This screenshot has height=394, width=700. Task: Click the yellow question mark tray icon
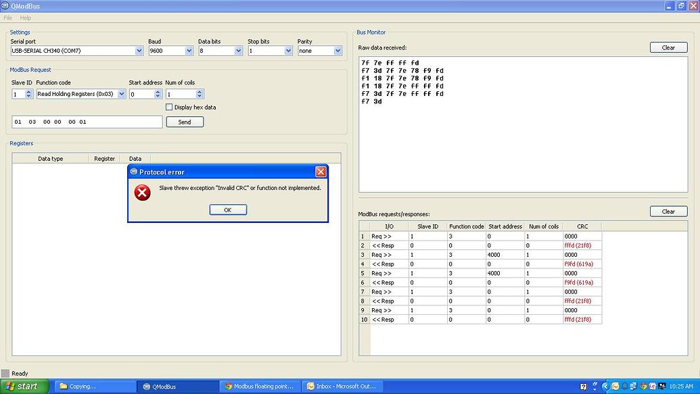pos(583,386)
